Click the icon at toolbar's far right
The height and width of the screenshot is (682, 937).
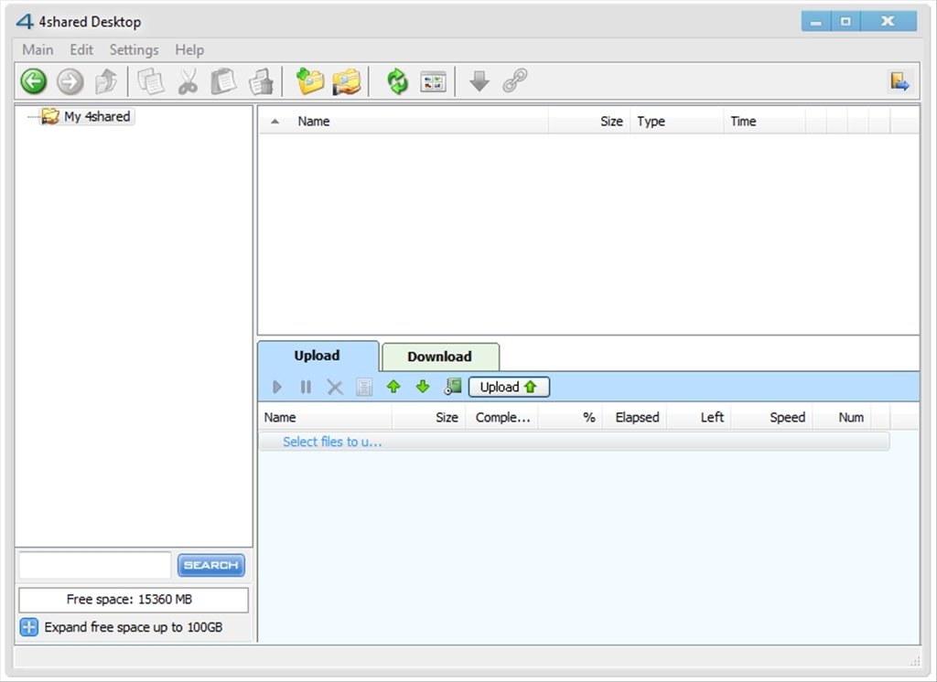point(900,81)
